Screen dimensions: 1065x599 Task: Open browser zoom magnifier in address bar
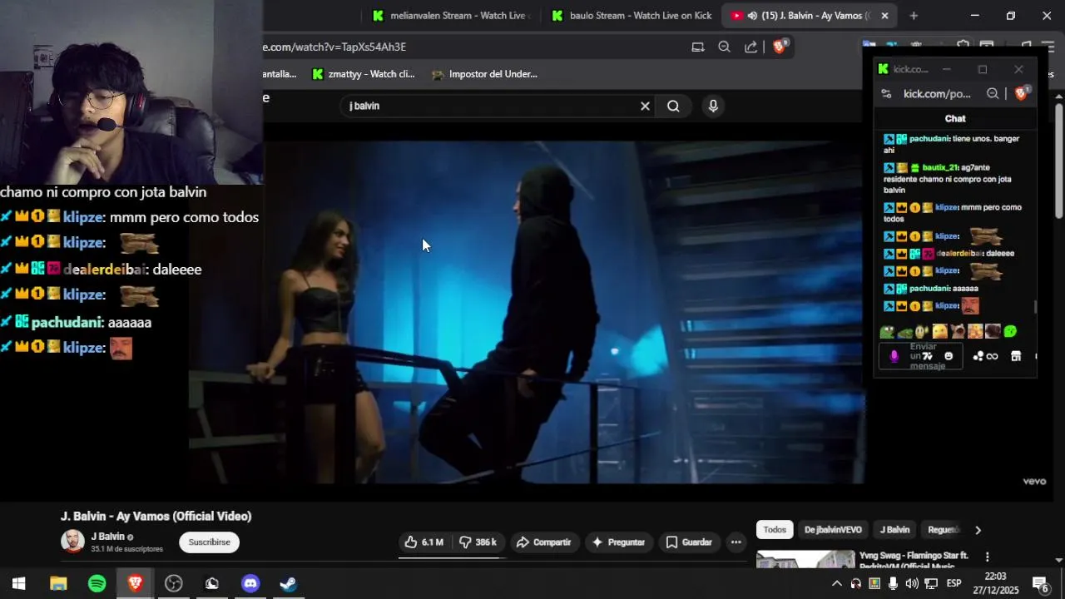[x=724, y=47]
